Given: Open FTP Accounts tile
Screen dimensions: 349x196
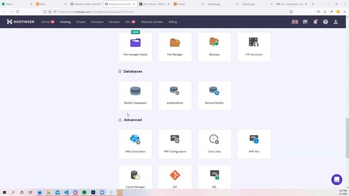Looking at the screenshot, I should [254, 47].
